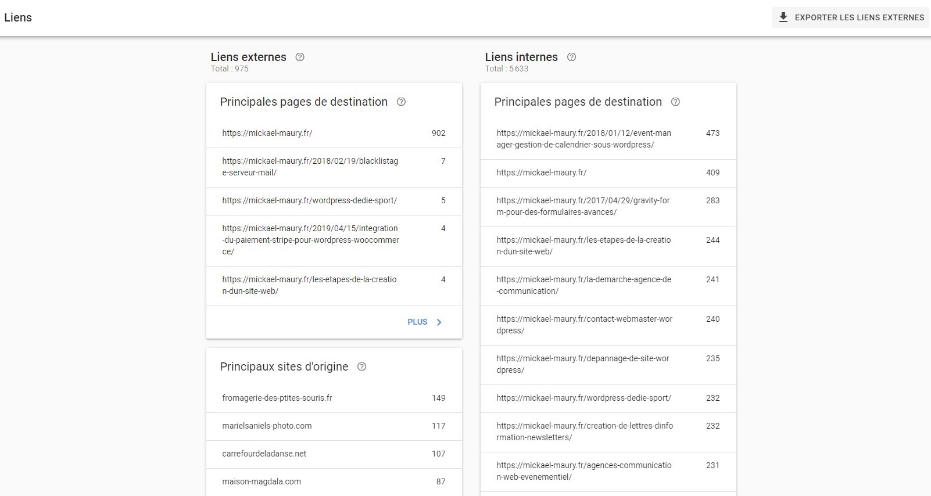
Task: Click help icon next to Liens internes
Action: click(x=571, y=57)
